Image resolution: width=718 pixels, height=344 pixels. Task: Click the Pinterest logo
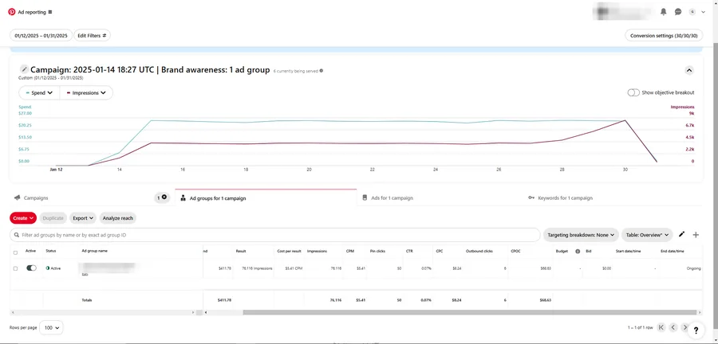(12, 12)
